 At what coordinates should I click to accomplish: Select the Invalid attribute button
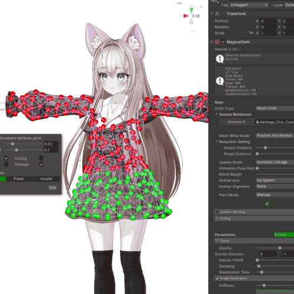(x=46, y=179)
